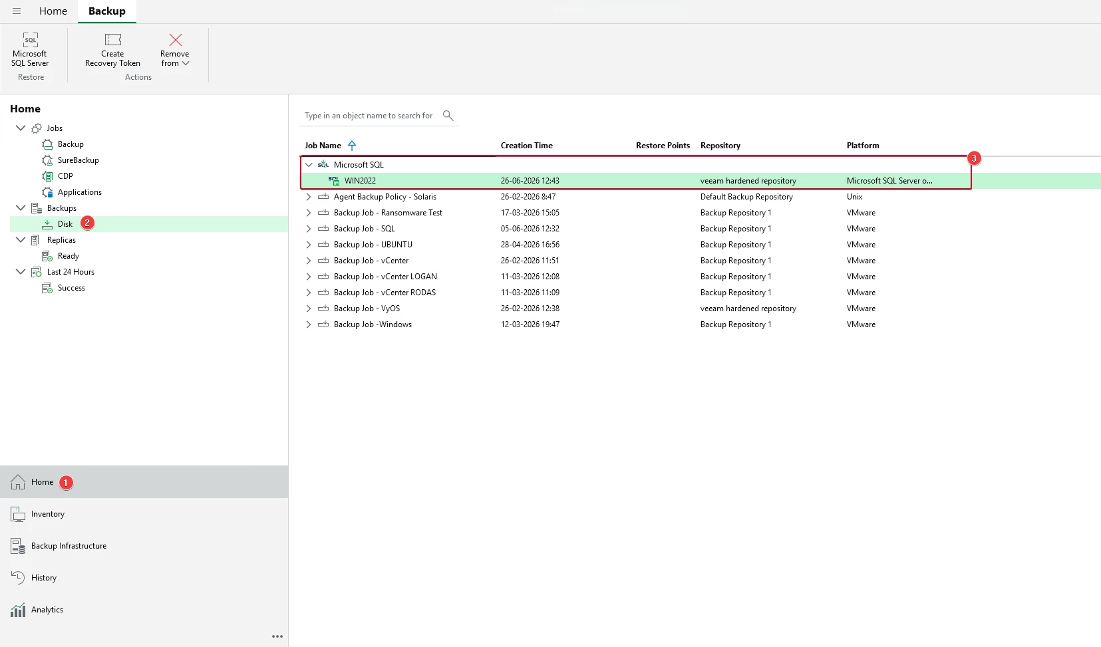Click the Microsoft SQL Server restore icon
The height and width of the screenshot is (647, 1101).
tap(31, 40)
